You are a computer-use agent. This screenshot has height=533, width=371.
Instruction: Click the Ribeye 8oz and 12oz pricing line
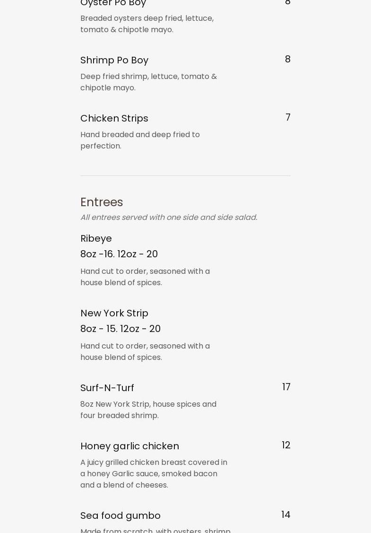(x=119, y=254)
